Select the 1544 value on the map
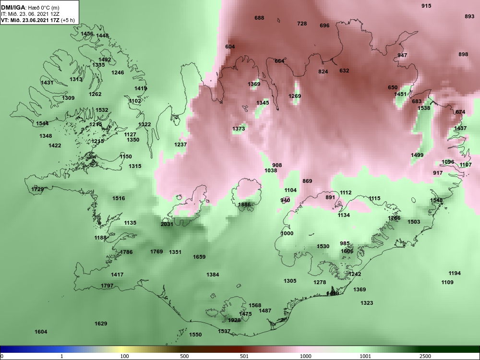Screen dimensions: 480x360 pos(42,123)
